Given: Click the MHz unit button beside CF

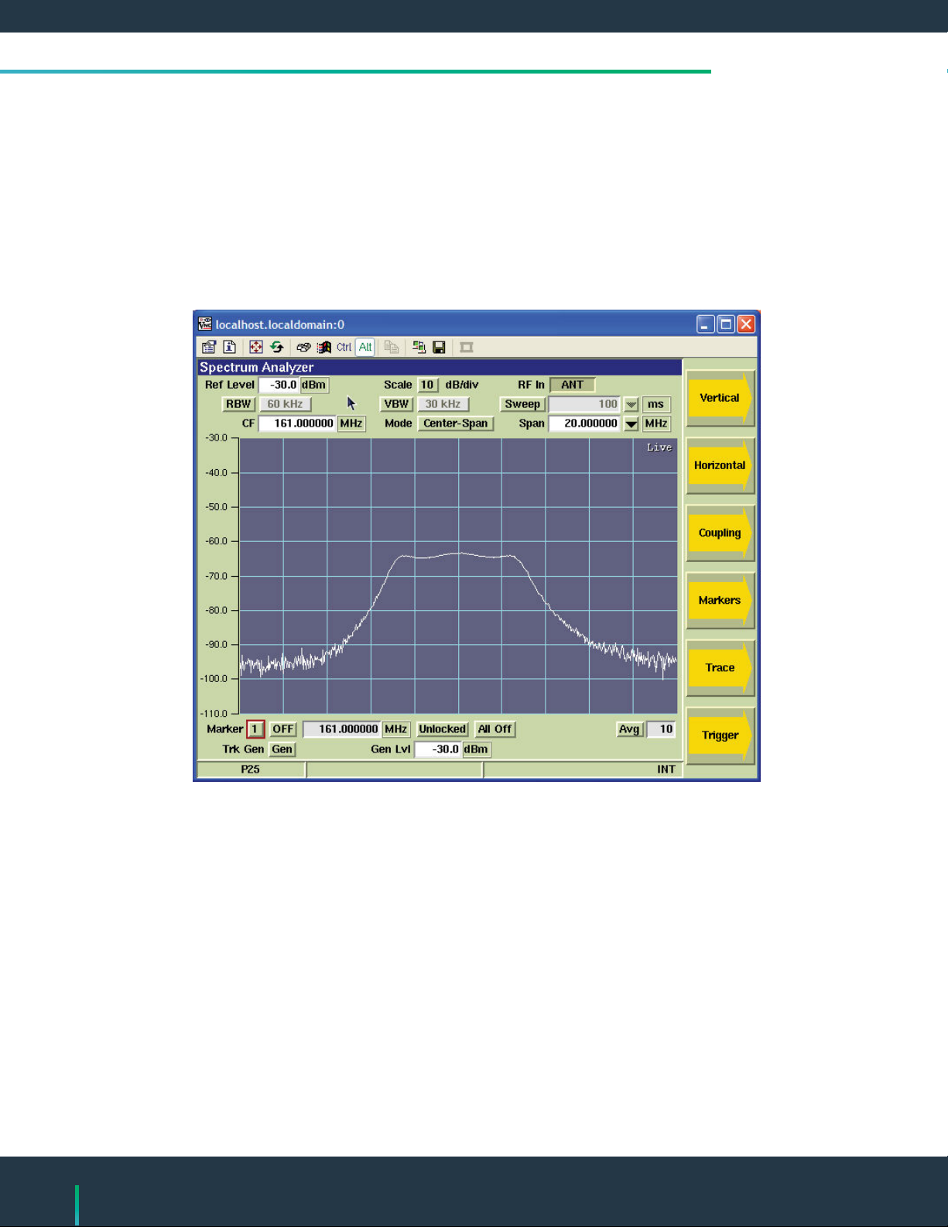Looking at the screenshot, I should tap(351, 423).
